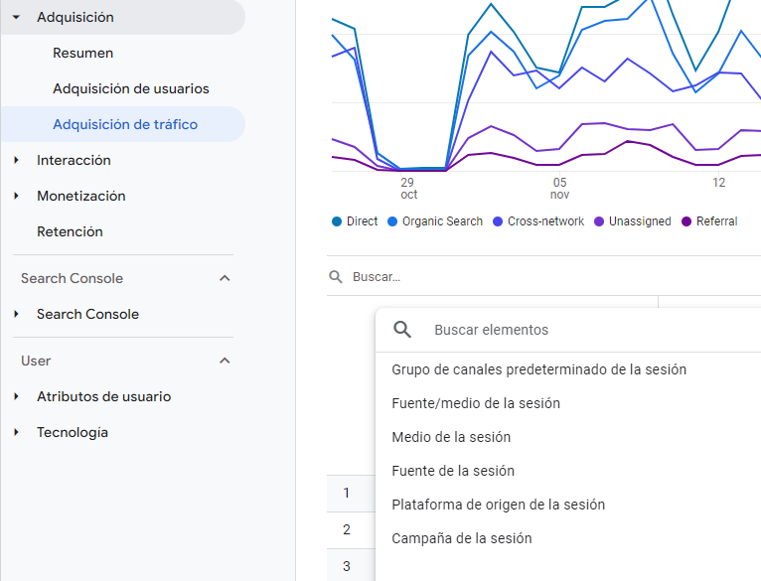Select Fuente/medio de la sesión option

point(476,403)
